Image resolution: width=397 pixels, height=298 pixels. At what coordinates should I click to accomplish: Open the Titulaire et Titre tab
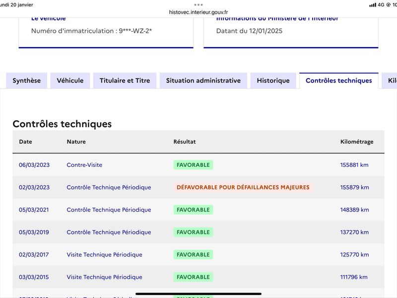(125, 80)
